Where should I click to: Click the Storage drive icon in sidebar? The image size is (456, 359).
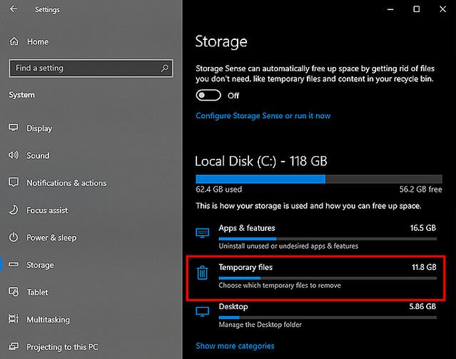[x=14, y=264]
